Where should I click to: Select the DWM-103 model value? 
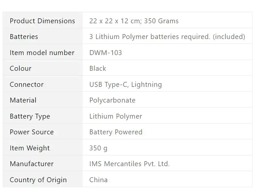pos(105,53)
